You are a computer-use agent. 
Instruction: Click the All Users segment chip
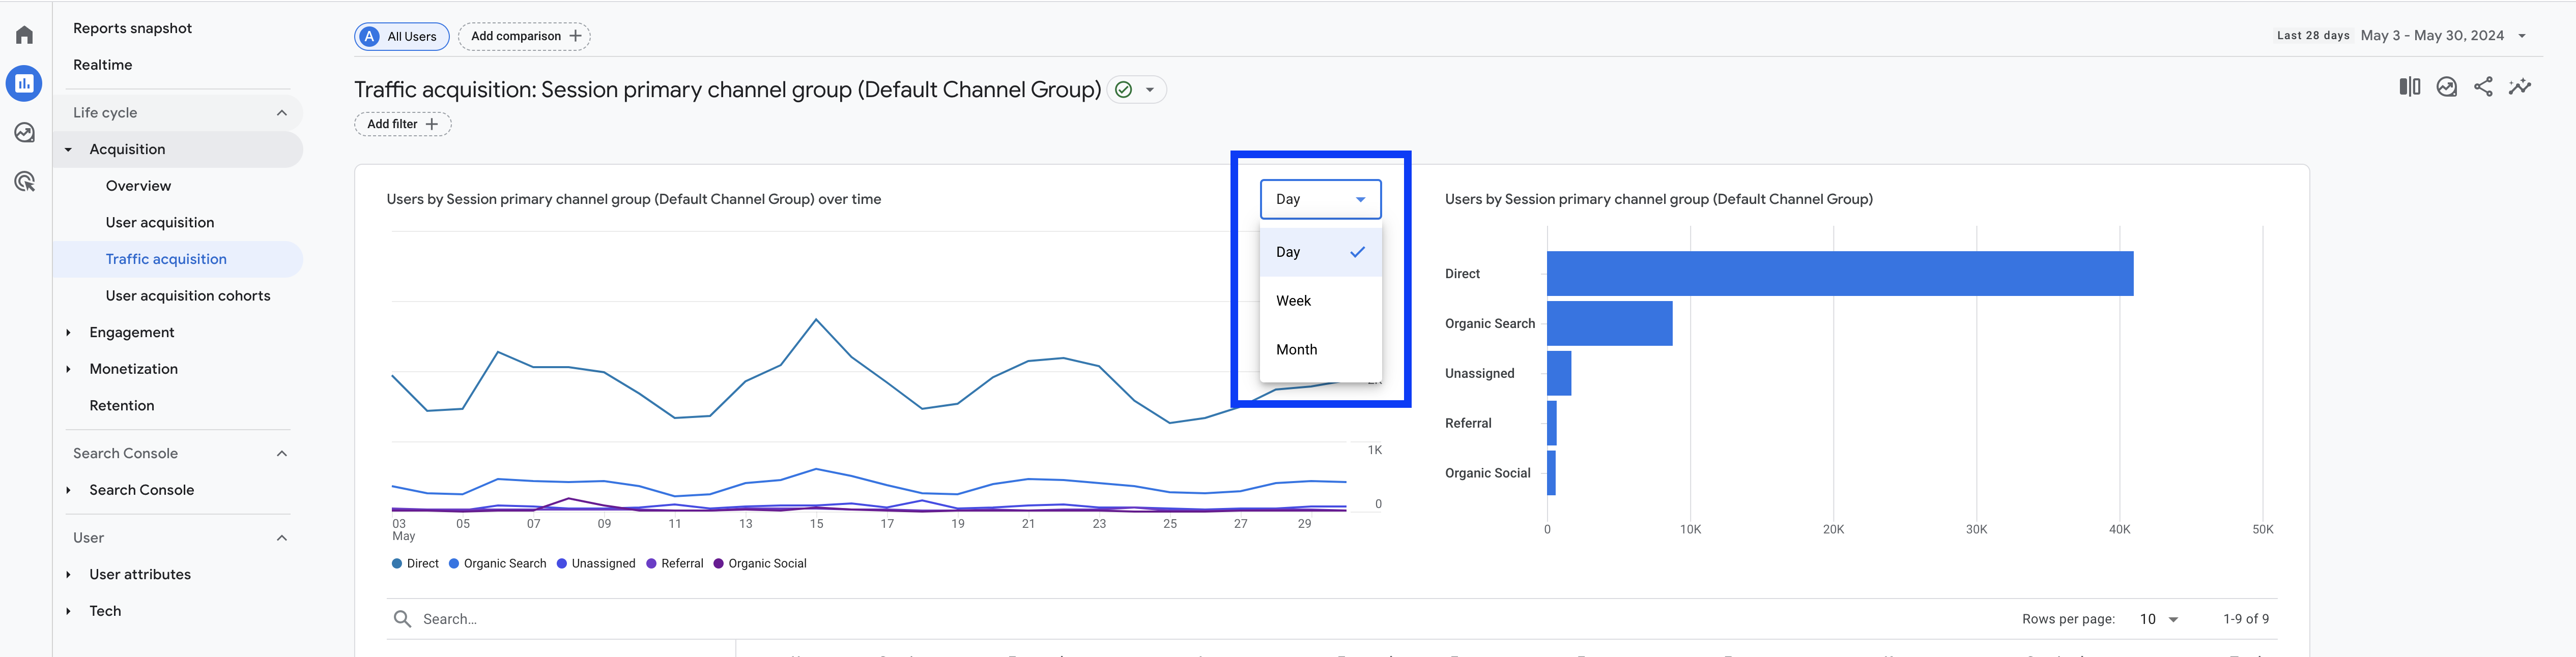(x=401, y=37)
